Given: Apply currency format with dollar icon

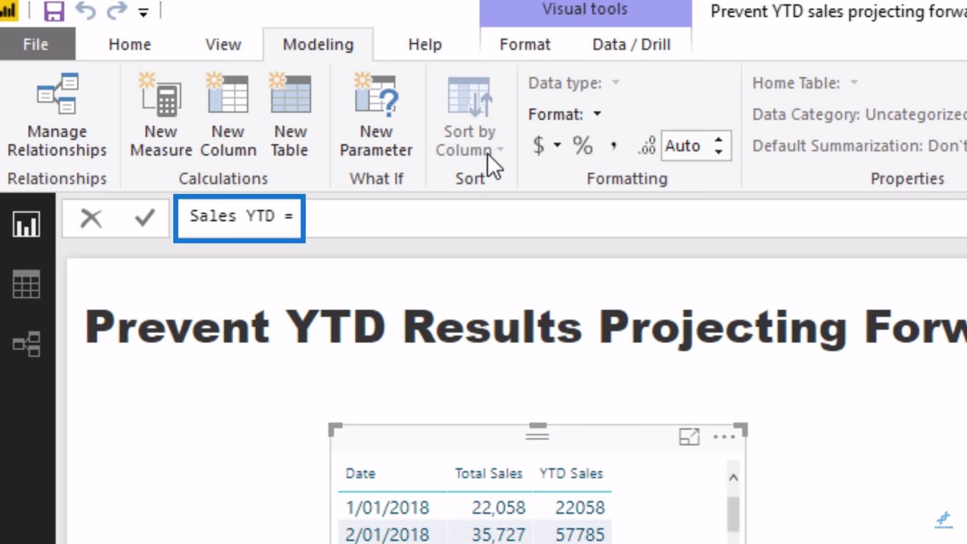Looking at the screenshot, I should tap(539, 145).
